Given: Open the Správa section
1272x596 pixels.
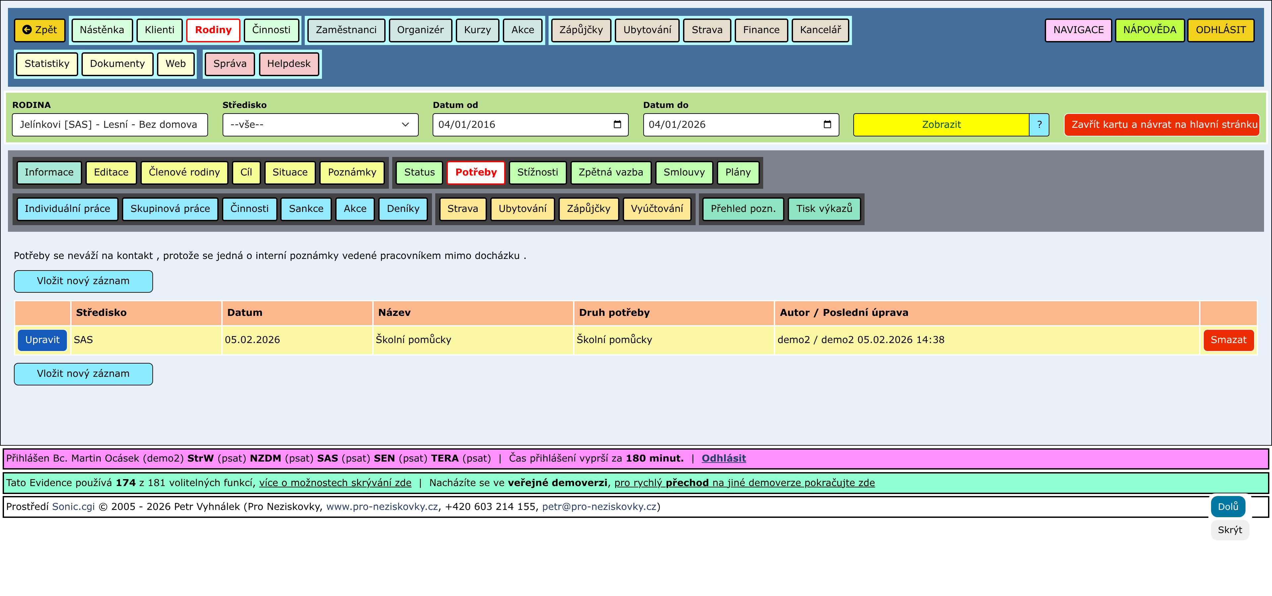Looking at the screenshot, I should coord(230,64).
